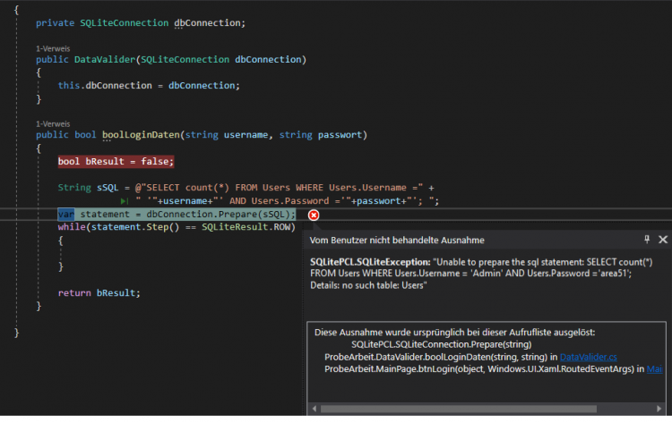Image resolution: width=672 pixels, height=422 pixels.
Task: Click the horizontal scrollbar thumb in call stack
Action: point(458,409)
